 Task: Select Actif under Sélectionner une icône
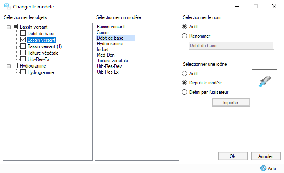pyautogui.click(x=185, y=74)
